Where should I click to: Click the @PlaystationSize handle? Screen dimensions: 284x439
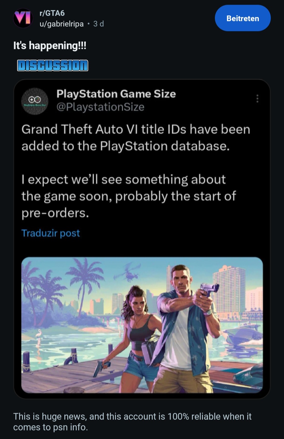click(100, 107)
